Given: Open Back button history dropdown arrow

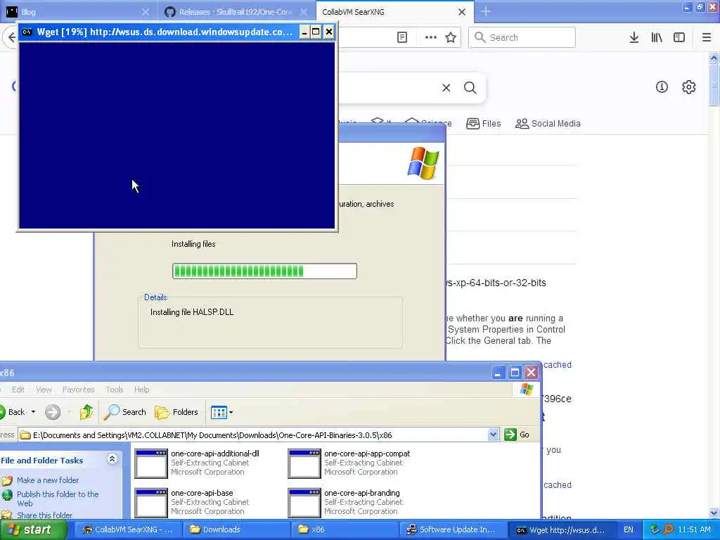Looking at the screenshot, I should point(33,412).
